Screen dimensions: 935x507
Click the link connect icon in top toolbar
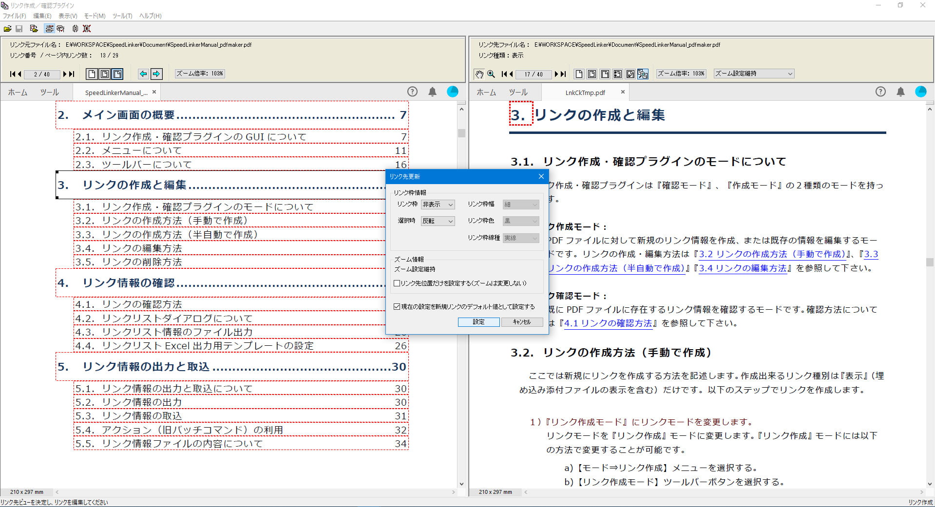coord(75,29)
